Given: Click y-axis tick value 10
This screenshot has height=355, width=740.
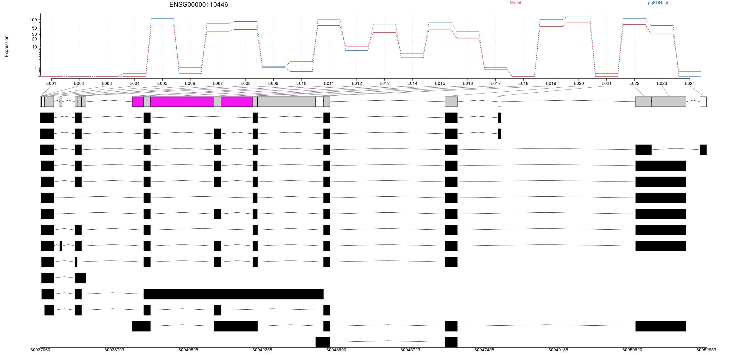Looking at the screenshot, I should (x=35, y=47).
